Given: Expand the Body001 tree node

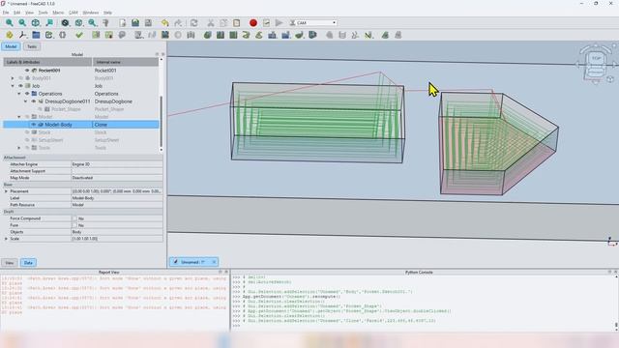Looking at the screenshot, I should click(x=13, y=78).
